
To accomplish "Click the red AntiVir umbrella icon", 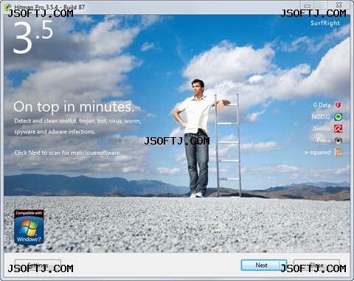I will click(x=339, y=128).
